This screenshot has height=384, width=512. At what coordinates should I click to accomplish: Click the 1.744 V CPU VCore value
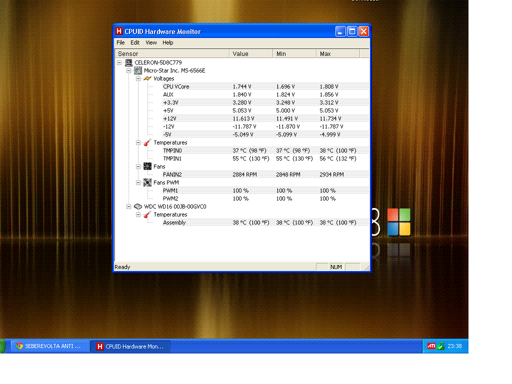point(242,86)
